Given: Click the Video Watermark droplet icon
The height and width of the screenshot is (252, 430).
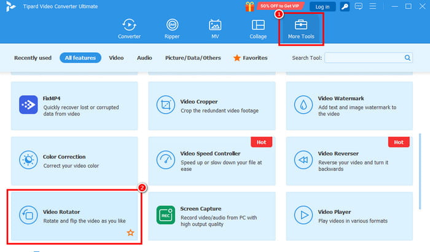Looking at the screenshot, I should point(303,104).
